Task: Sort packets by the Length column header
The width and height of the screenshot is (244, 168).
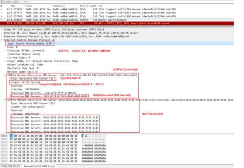Action: pos(93,6)
